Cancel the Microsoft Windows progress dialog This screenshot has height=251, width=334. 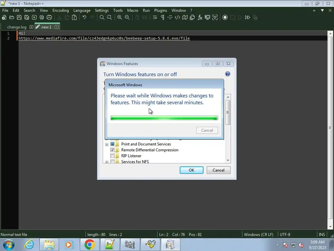pos(207,130)
